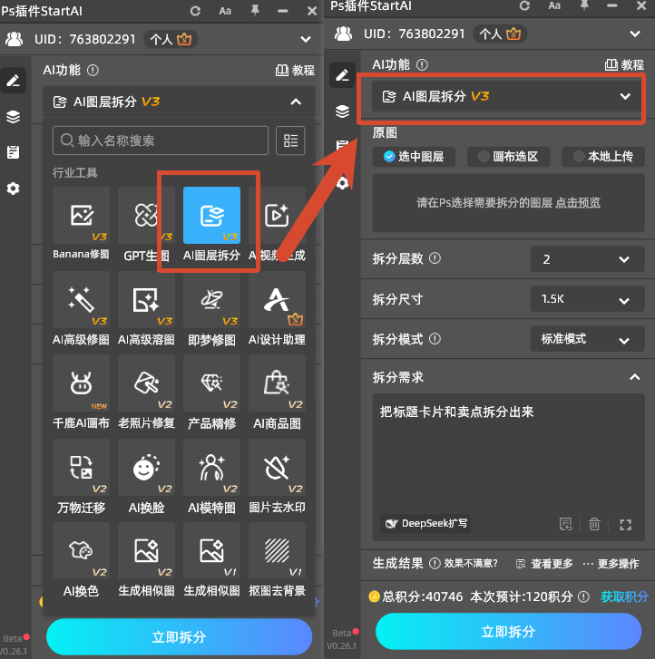Click edit pencil icon in right panel sidebar
655x659 pixels.
click(x=342, y=75)
